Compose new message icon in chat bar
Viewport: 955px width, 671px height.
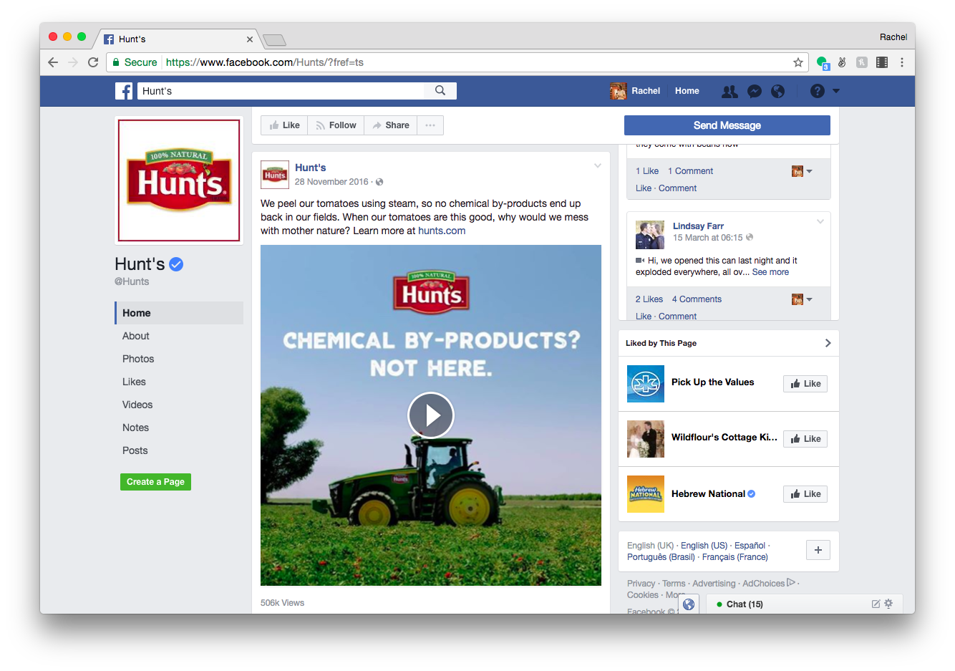(876, 604)
